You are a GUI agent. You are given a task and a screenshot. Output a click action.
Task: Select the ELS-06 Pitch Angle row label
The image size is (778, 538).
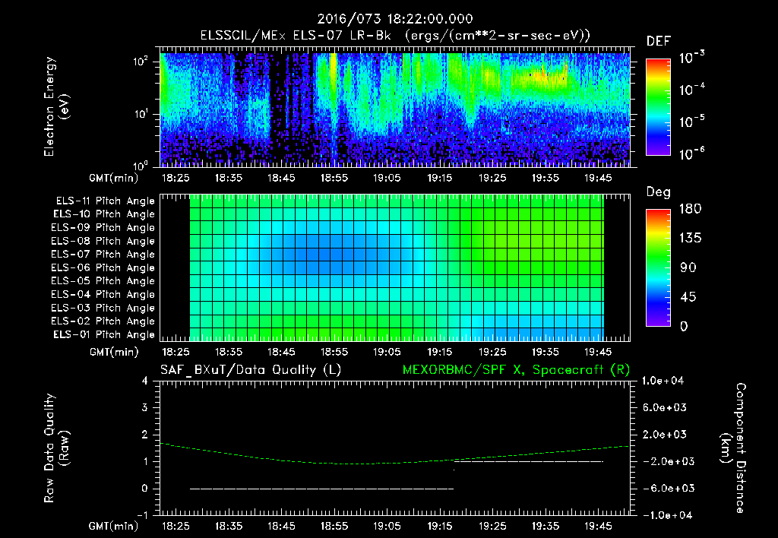[x=103, y=267]
